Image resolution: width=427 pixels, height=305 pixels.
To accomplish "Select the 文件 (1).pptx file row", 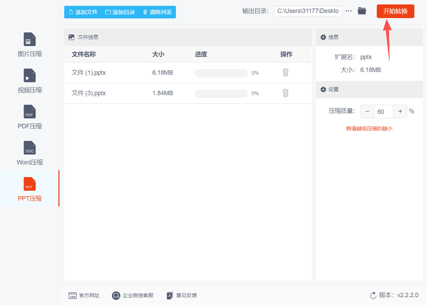I will coord(188,73).
